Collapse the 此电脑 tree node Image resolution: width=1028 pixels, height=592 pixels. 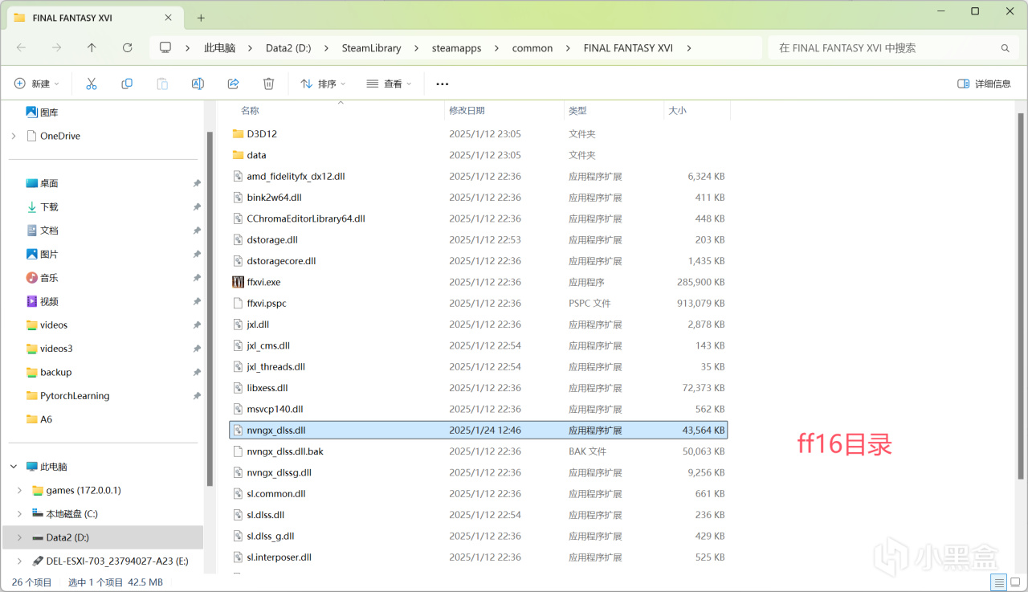[14, 467]
